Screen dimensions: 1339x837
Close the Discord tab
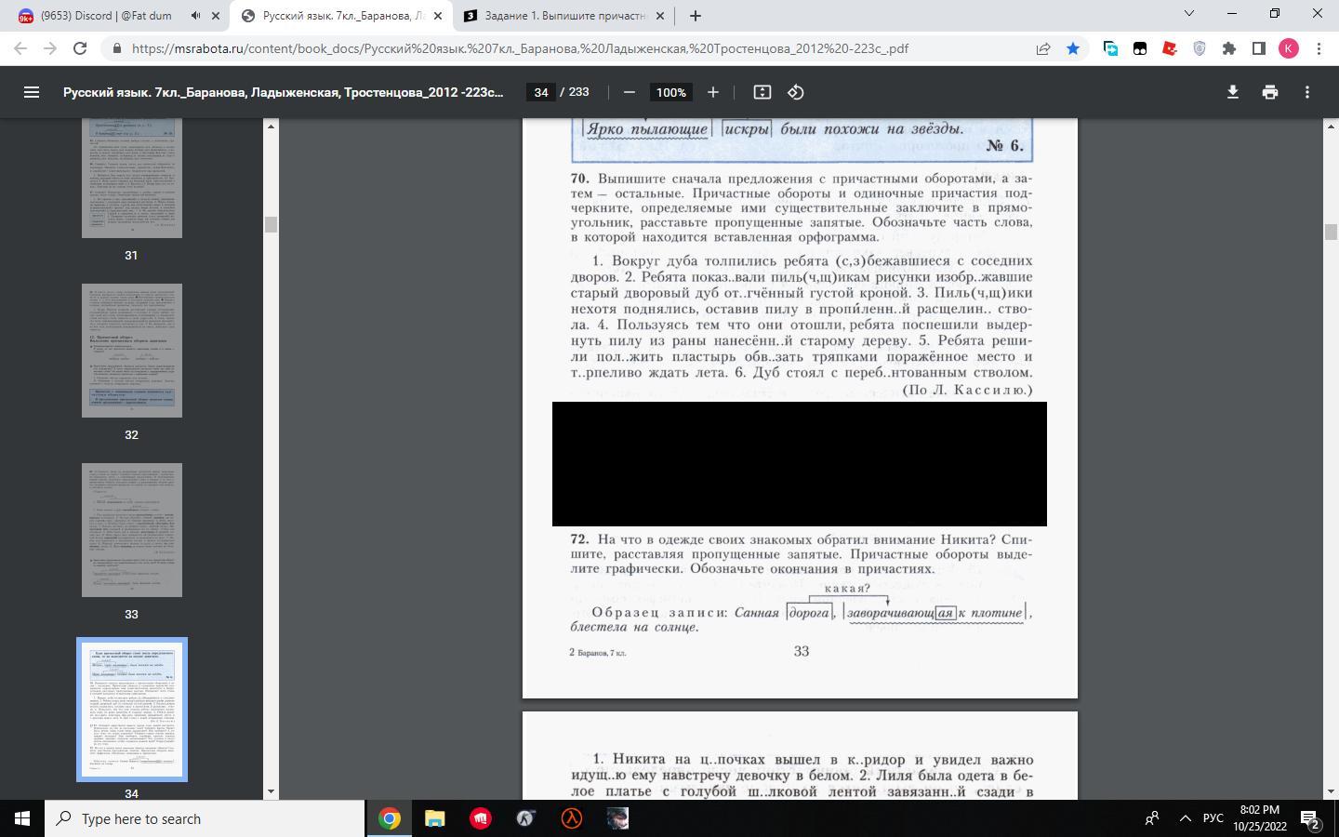[x=218, y=16]
